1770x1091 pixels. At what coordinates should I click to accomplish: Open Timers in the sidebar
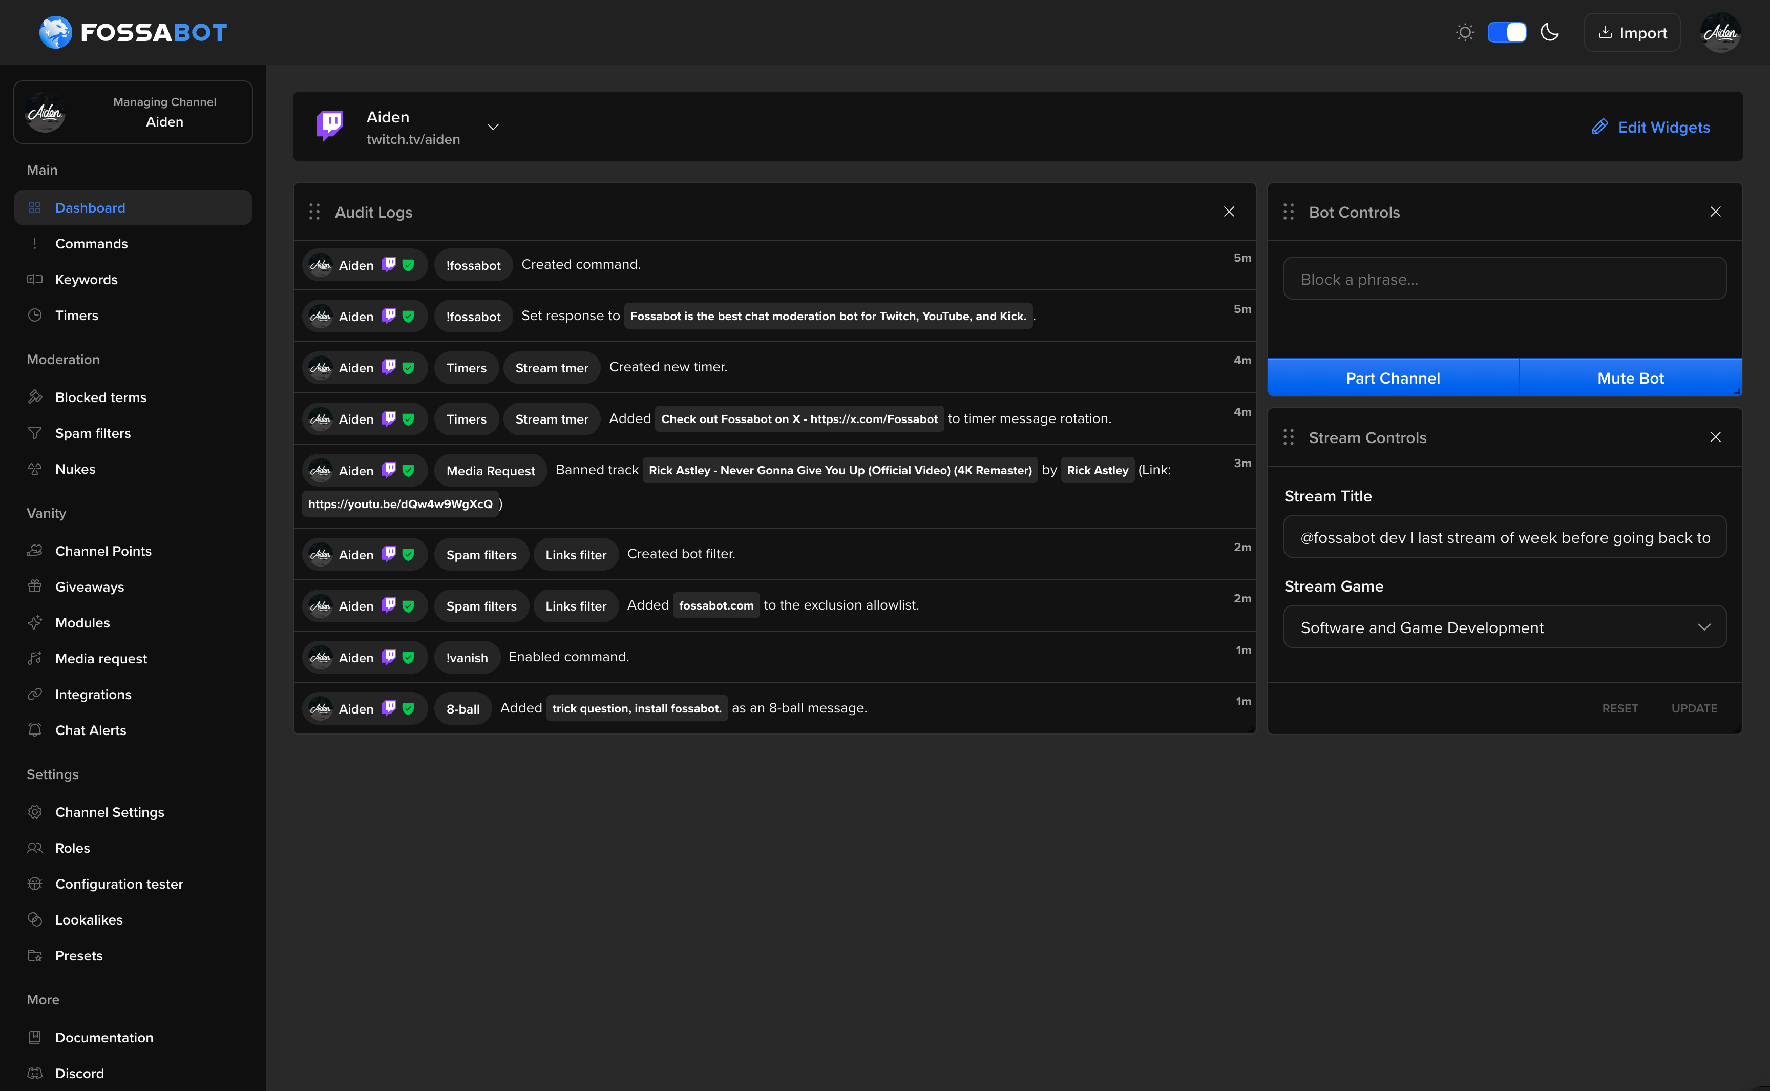tap(133, 316)
